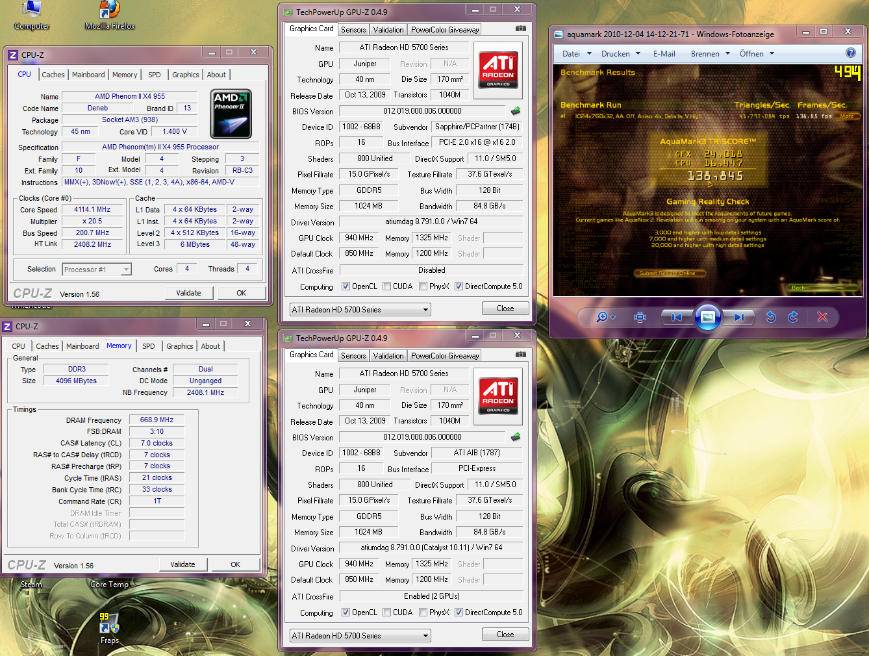Toggle CUDA checkbox in top GPU-Z
The image size is (869, 656).
[387, 286]
